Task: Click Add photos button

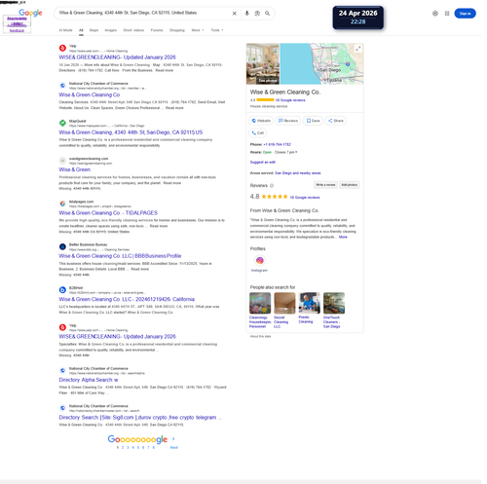Action: point(350,185)
